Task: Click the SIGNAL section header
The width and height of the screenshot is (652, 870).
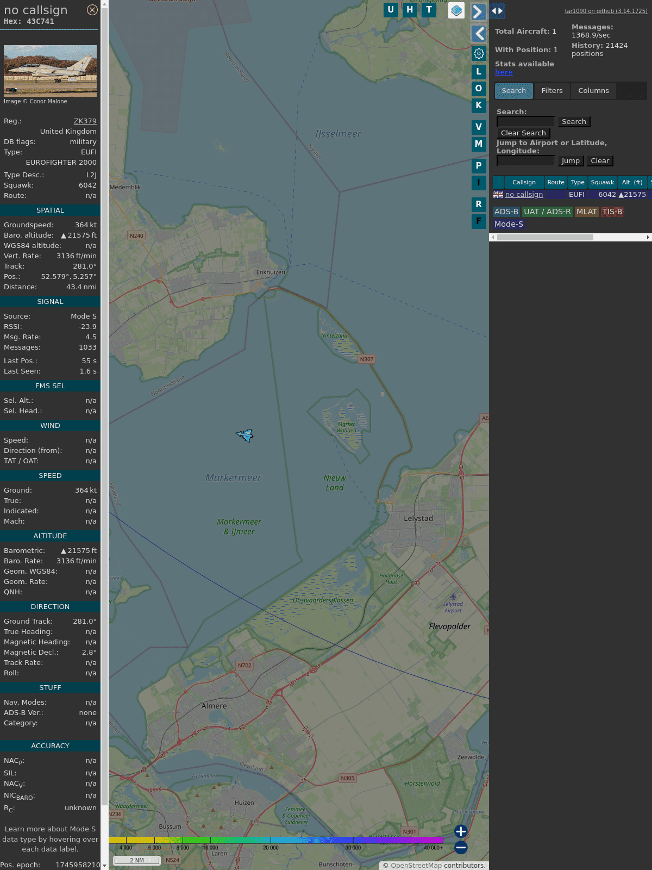Action: [50, 302]
